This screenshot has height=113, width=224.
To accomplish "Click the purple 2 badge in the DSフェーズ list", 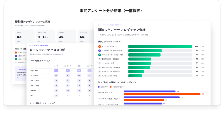I will coord(16,56).
